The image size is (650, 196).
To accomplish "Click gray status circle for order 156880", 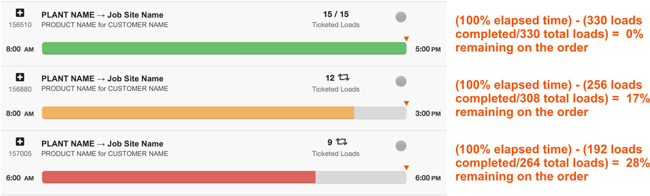I will (401, 81).
